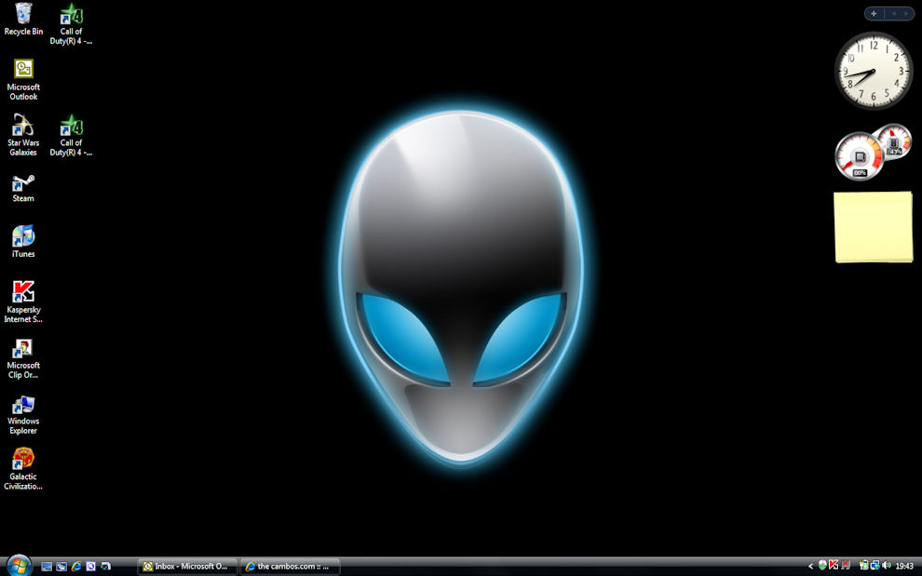Image resolution: width=922 pixels, height=576 pixels.
Task: Select the Call of Duty 4 shortcut beside Star Wars Galaxies
Action: 71,135
